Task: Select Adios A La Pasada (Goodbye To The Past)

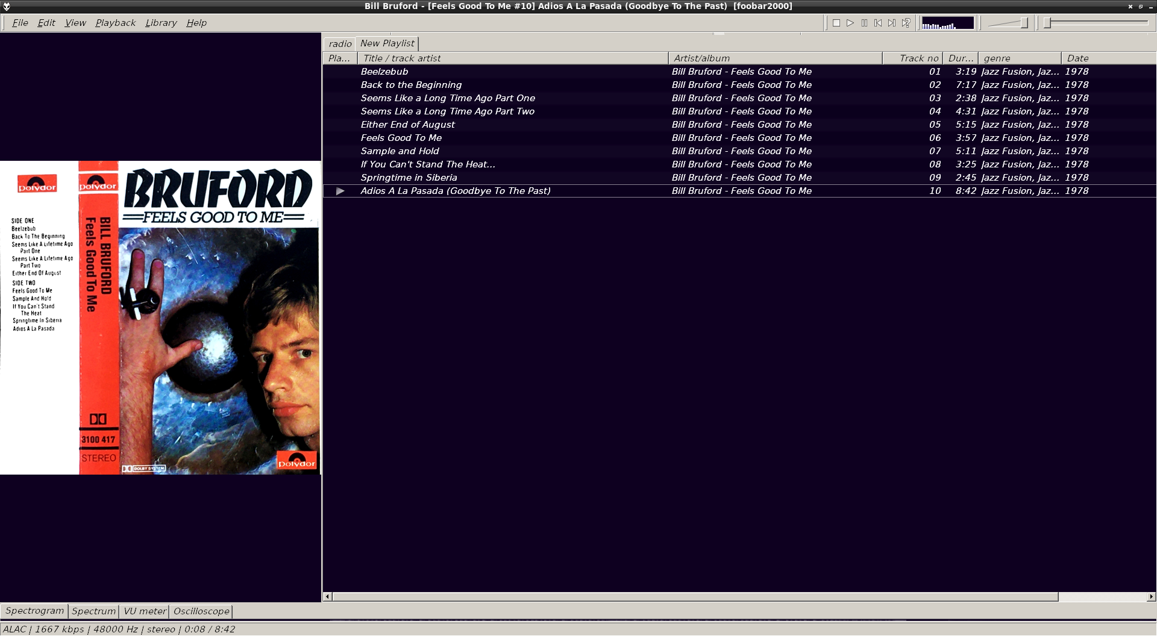Action: click(739, 191)
